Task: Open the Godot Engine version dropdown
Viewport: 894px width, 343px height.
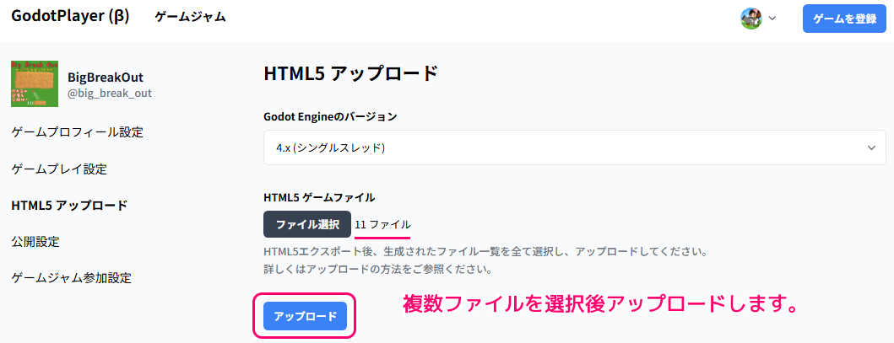Action: 574,147
